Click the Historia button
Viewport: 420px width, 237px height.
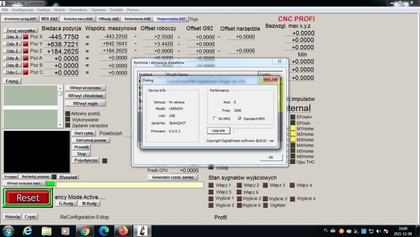click(12, 217)
